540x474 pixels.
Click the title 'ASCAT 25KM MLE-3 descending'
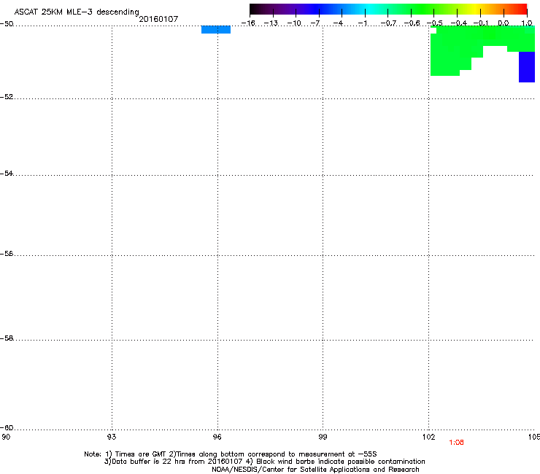coord(77,12)
